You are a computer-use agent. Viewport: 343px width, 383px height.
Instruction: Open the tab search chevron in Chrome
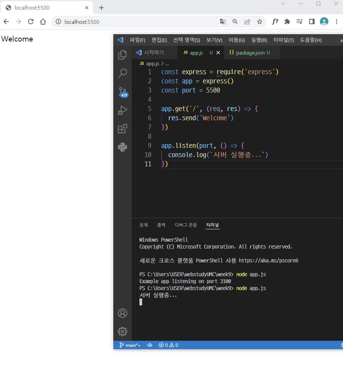pyautogui.click(x=283, y=3)
